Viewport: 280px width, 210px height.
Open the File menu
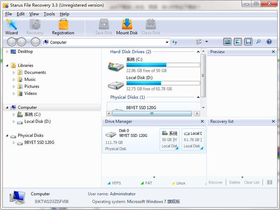[8, 14]
